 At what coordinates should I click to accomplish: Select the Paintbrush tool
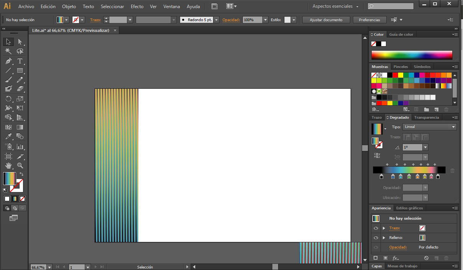8,80
